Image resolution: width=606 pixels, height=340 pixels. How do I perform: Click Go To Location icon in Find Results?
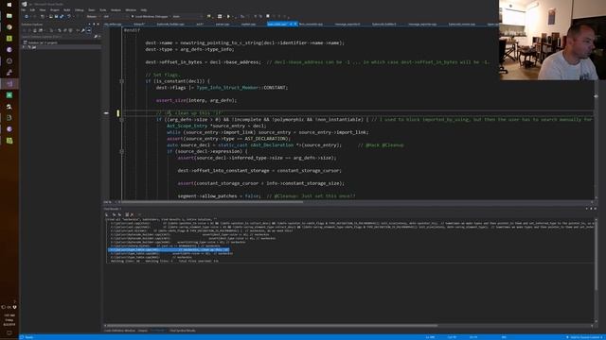coord(107,214)
